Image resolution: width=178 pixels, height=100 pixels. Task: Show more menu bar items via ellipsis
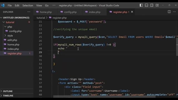pos(54,5)
